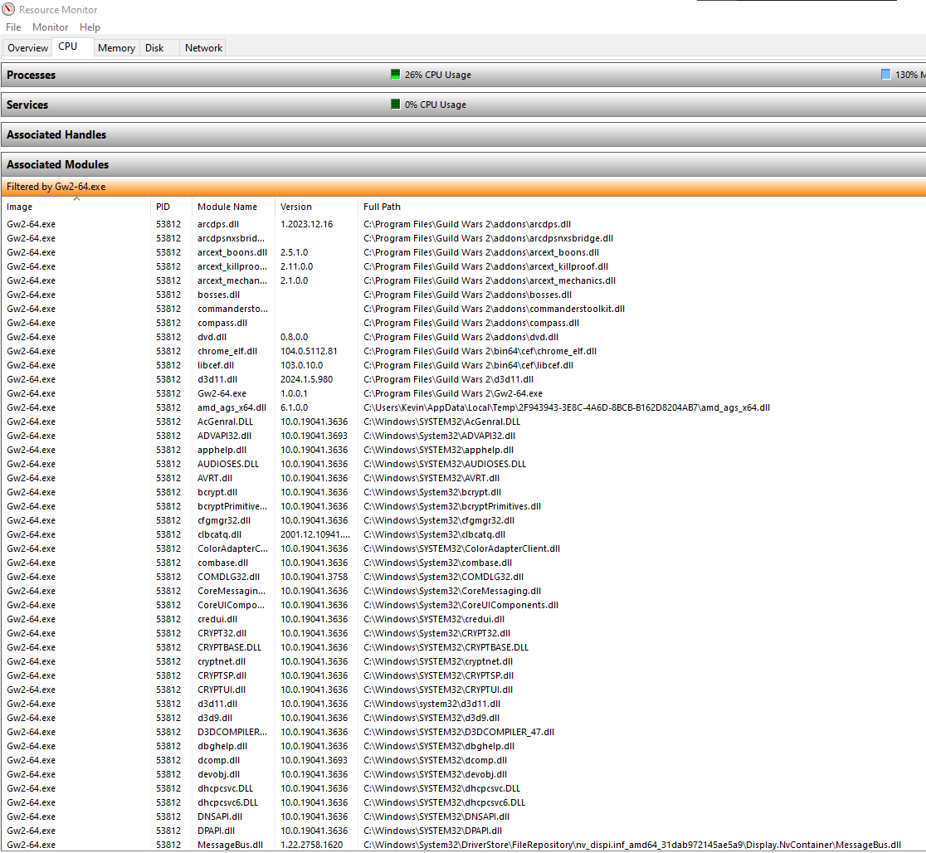926x853 pixels.
Task: Select the bcrypt.dll module name
Action: click(x=217, y=493)
